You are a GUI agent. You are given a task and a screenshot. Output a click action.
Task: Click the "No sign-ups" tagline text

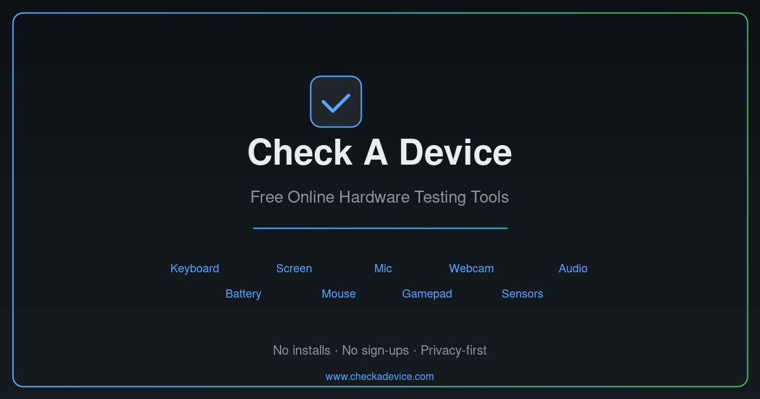click(376, 350)
